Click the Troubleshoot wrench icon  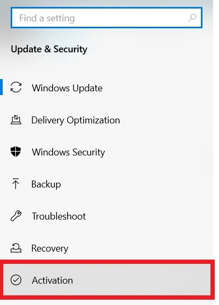[16, 216]
